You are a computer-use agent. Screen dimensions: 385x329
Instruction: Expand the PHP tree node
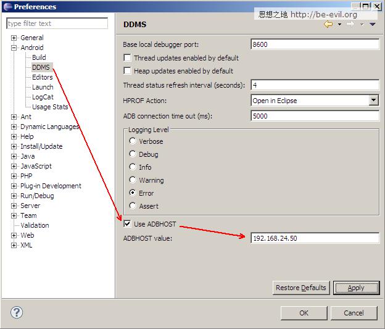pos(14,176)
